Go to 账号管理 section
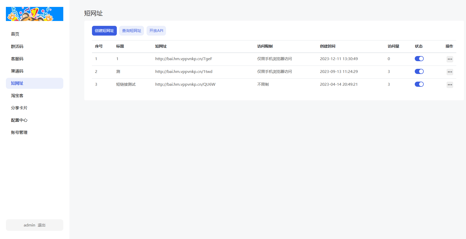This screenshot has height=239, width=466. coord(19,132)
